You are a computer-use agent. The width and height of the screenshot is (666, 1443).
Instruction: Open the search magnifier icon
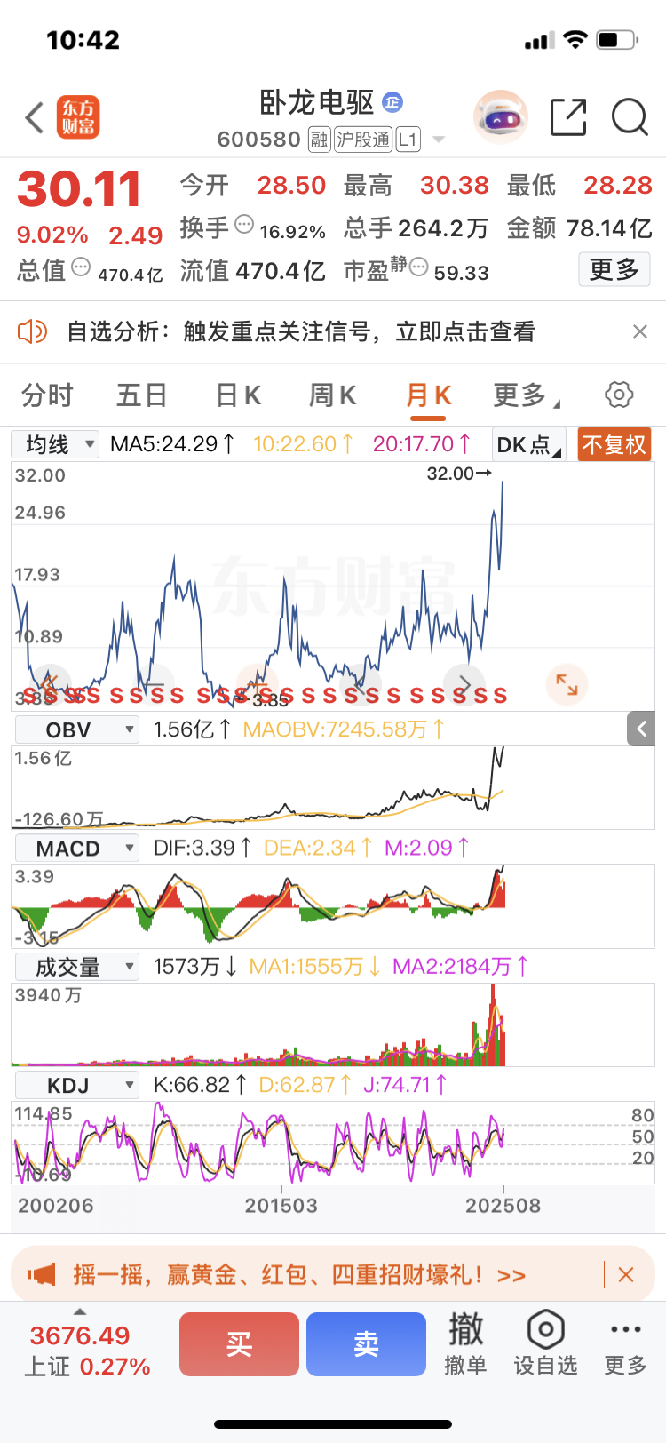pos(630,117)
